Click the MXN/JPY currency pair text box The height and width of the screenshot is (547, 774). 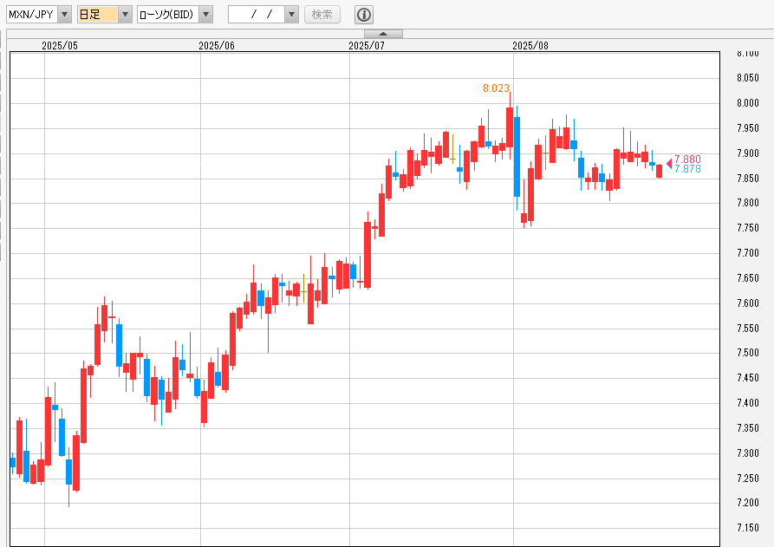31,15
